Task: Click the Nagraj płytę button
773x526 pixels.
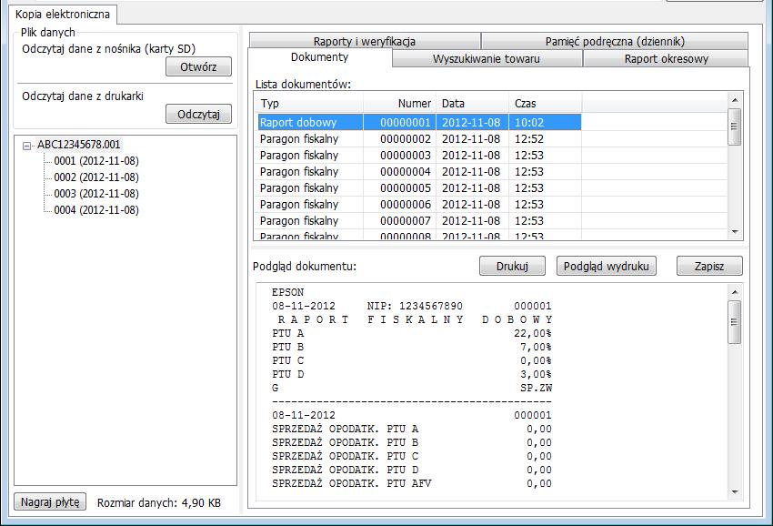Action: [50, 501]
